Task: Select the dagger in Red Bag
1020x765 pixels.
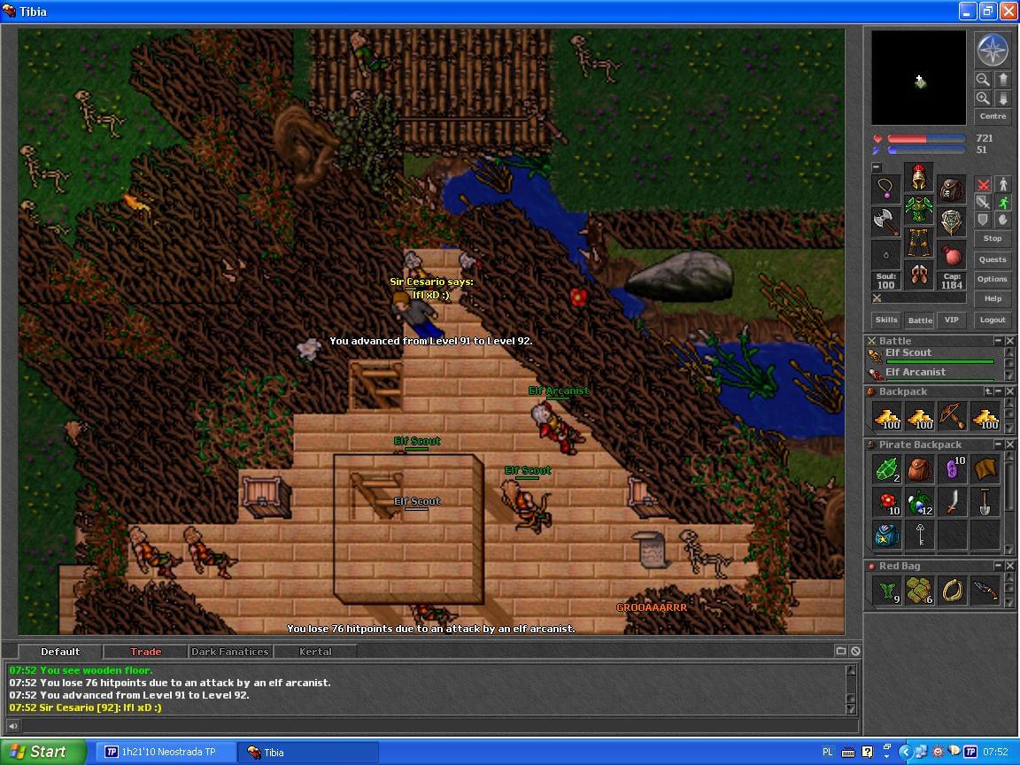Action: click(x=985, y=591)
